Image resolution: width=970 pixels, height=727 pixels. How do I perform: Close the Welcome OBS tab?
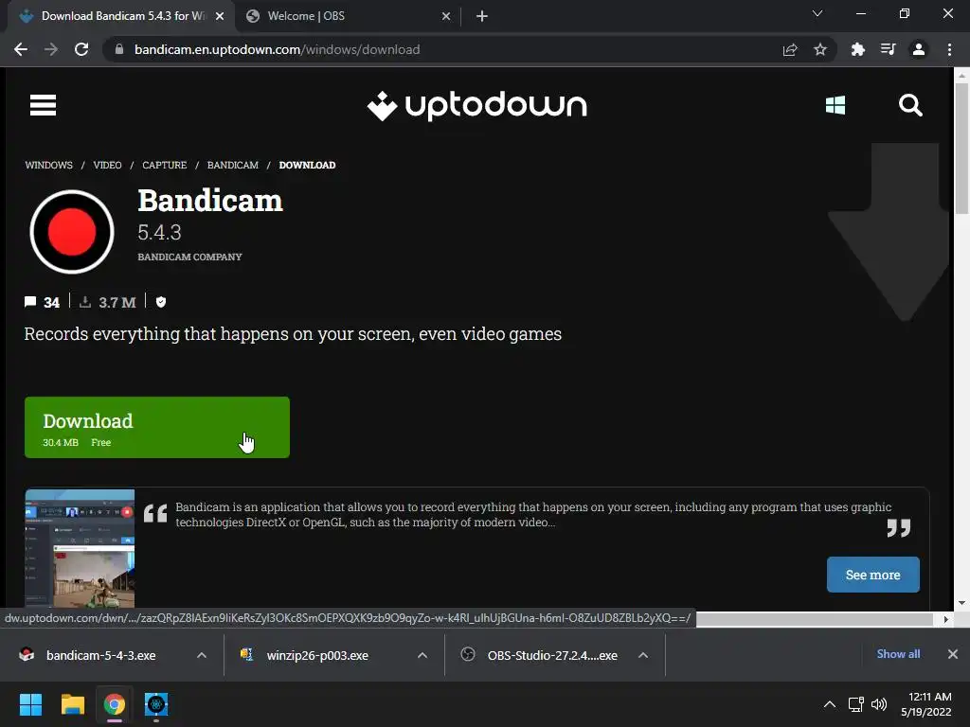(446, 16)
